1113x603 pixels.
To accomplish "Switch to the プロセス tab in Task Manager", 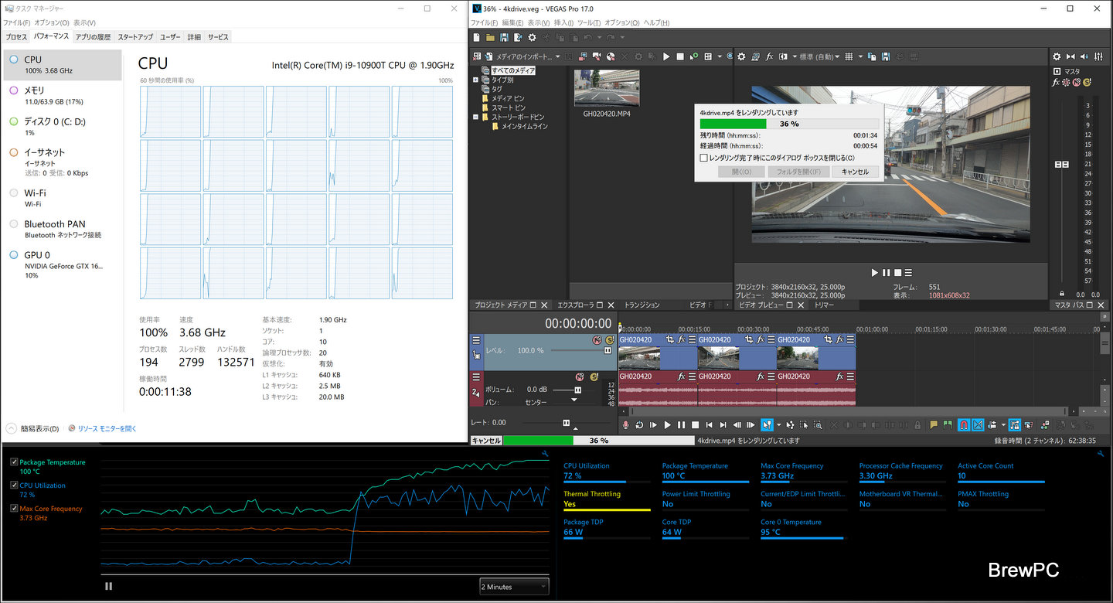I will (16, 37).
